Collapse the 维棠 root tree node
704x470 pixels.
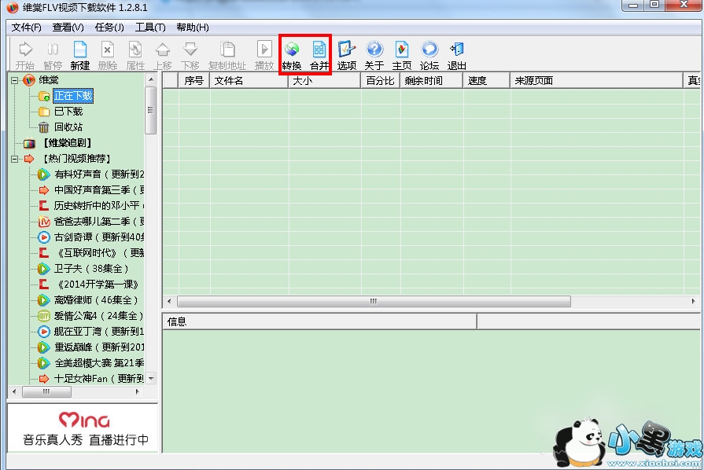coord(15,80)
